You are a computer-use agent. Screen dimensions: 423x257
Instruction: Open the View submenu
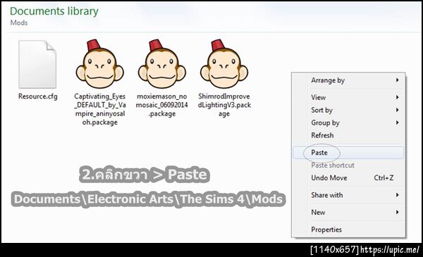(x=348, y=97)
